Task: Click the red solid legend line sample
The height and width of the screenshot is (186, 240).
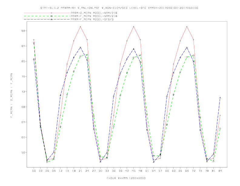Action: (47, 13)
